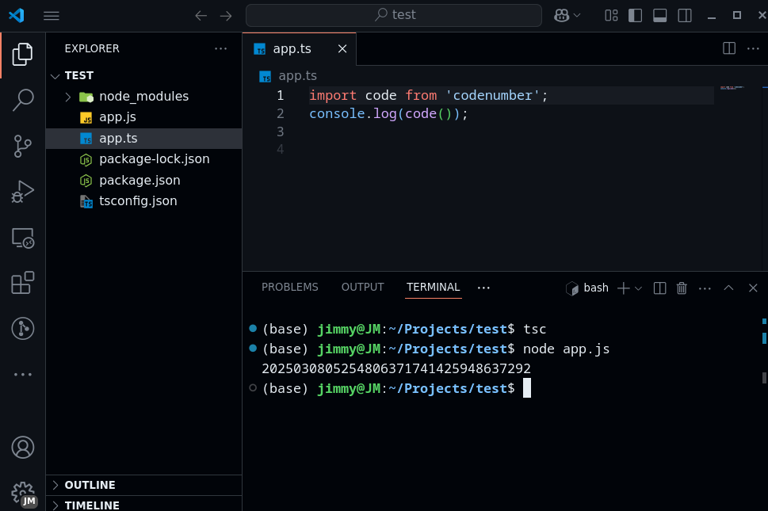
Task: Select app.ts in the explorer
Action: pos(143,139)
